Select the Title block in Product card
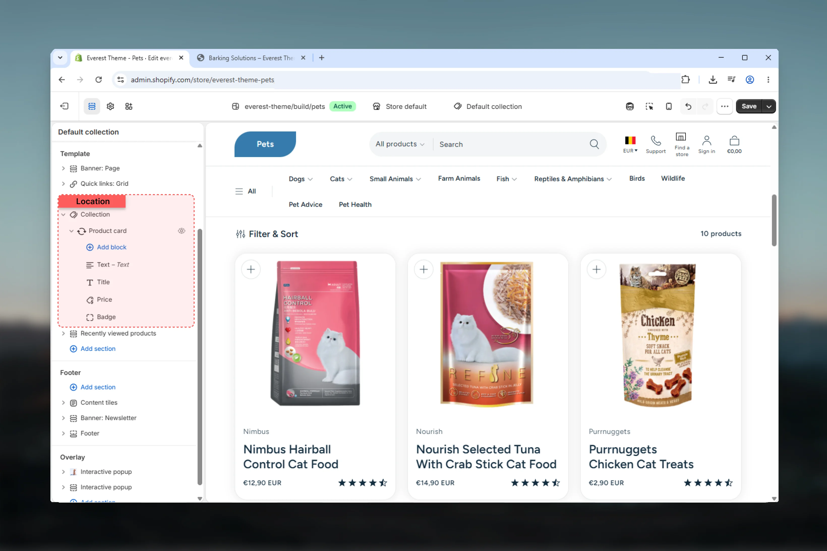The image size is (827, 551). [x=98, y=282]
